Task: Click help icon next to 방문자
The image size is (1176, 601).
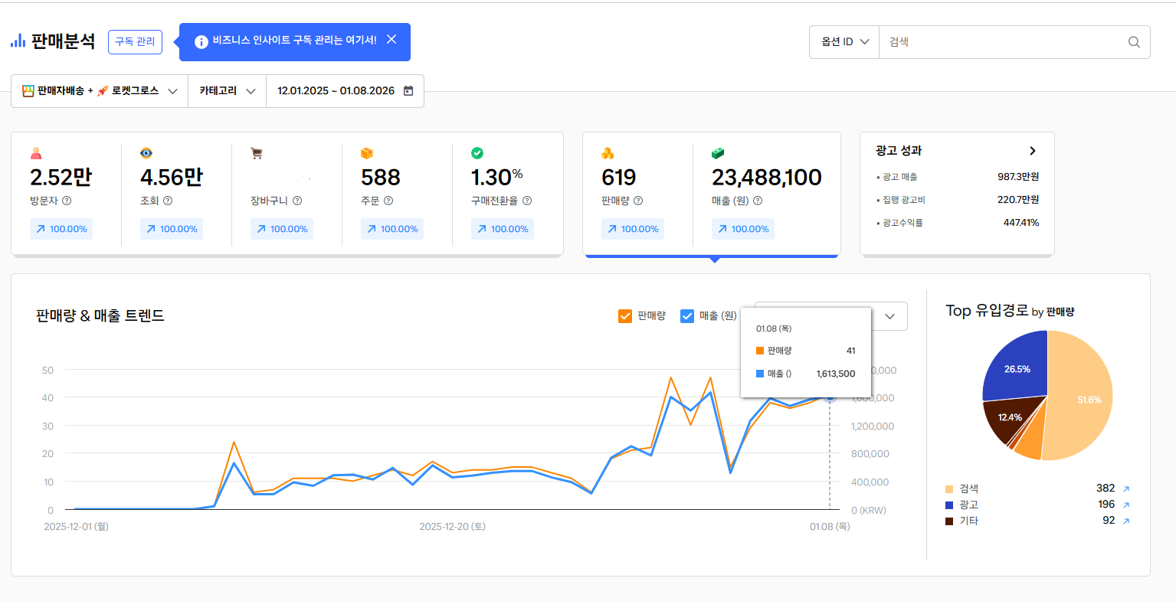Action: click(67, 201)
